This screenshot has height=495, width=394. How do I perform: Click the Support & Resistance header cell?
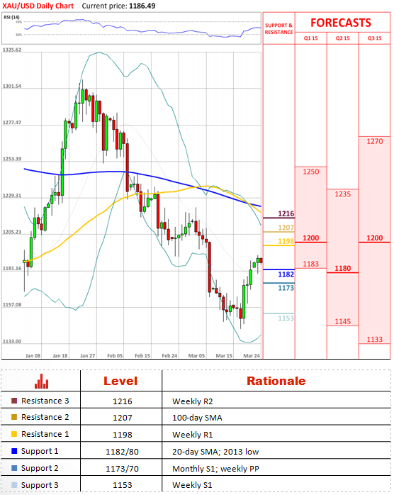(x=279, y=28)
